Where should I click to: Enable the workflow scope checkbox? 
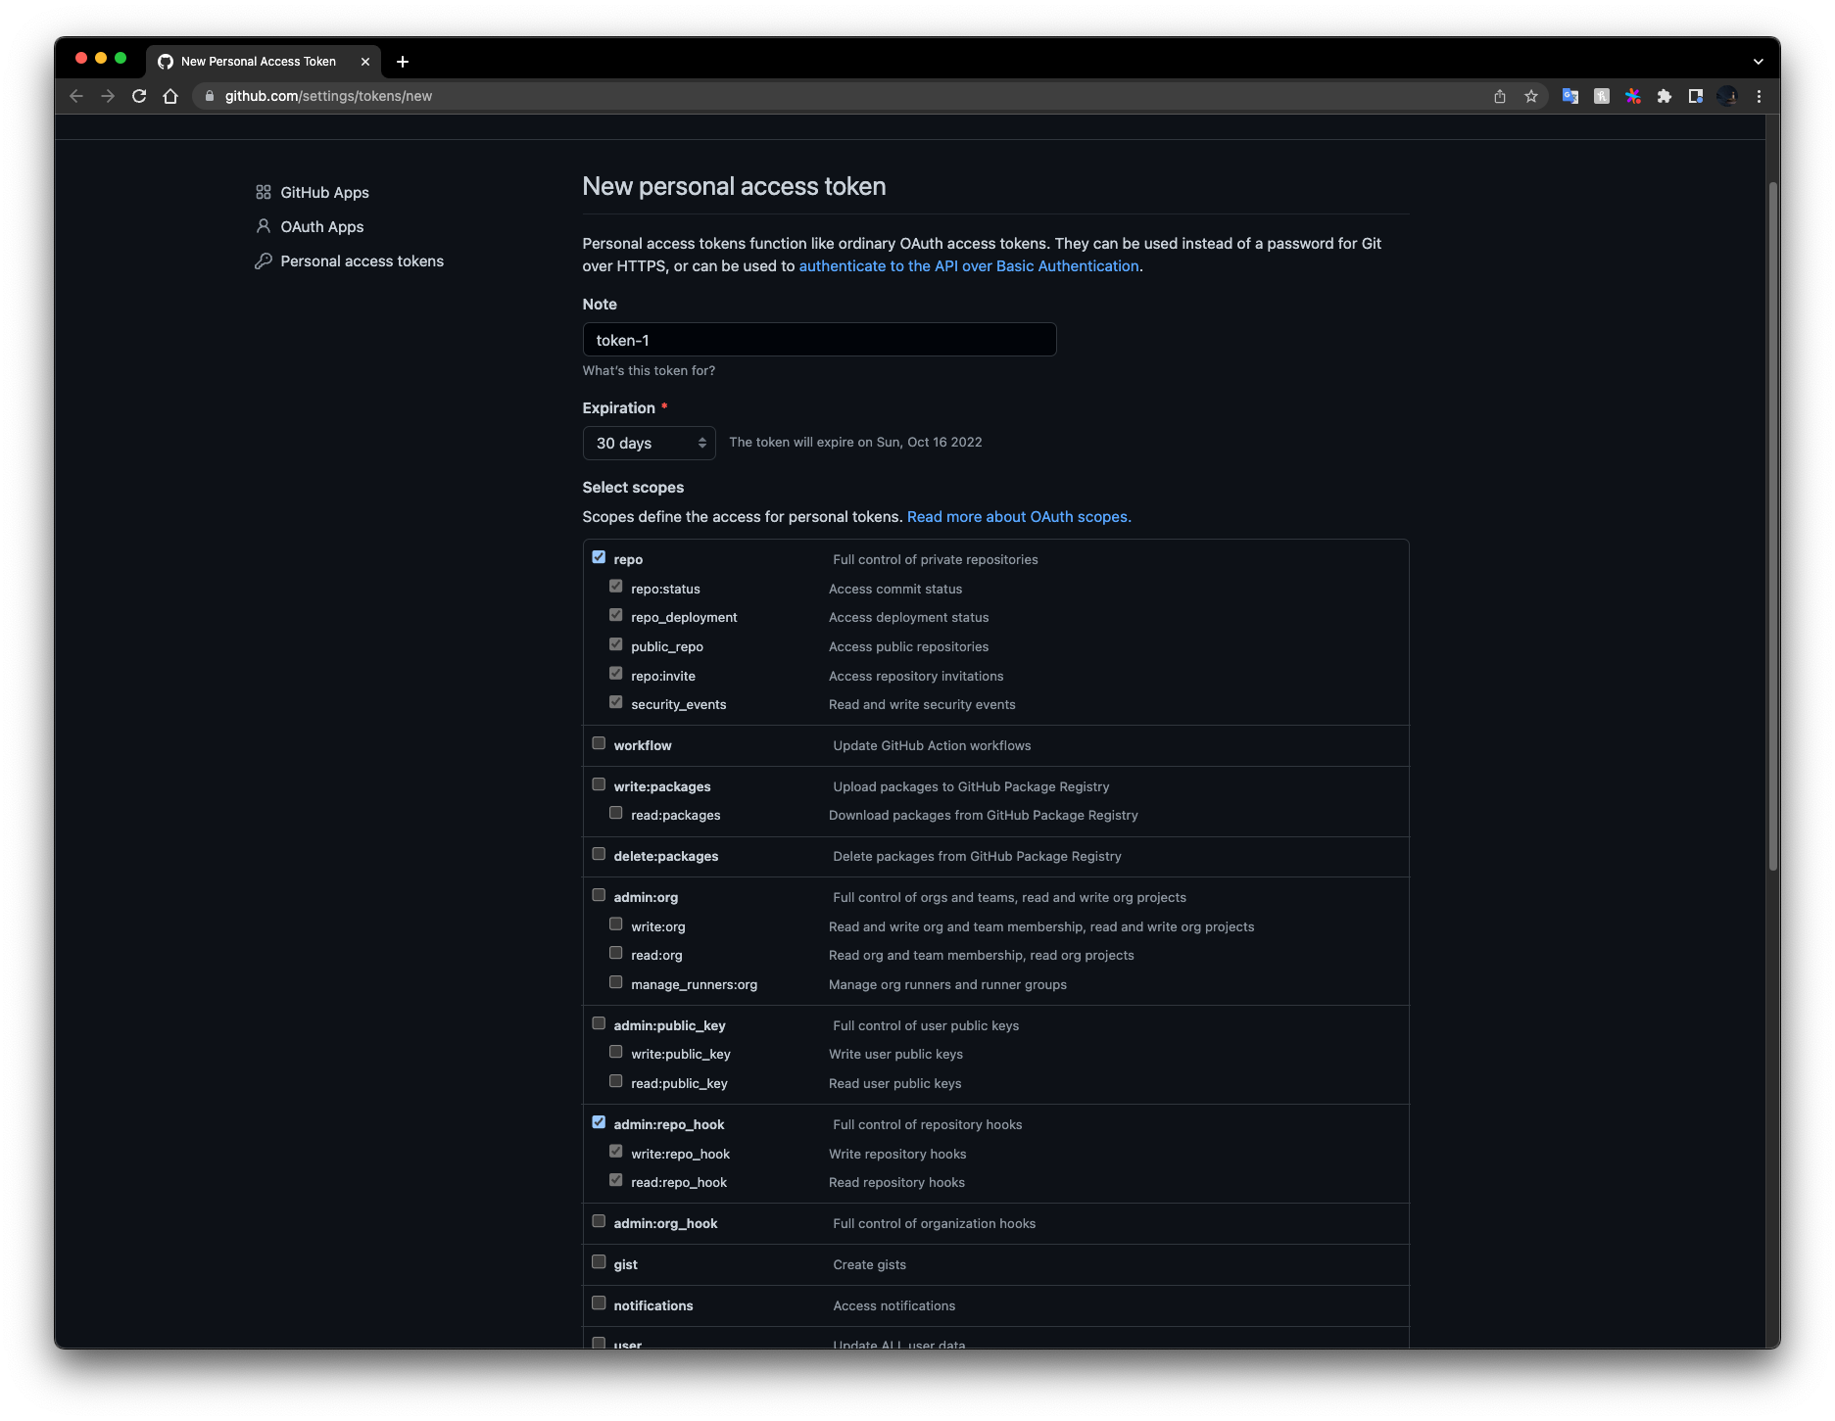pyautogui.click(x=599, y=743)
